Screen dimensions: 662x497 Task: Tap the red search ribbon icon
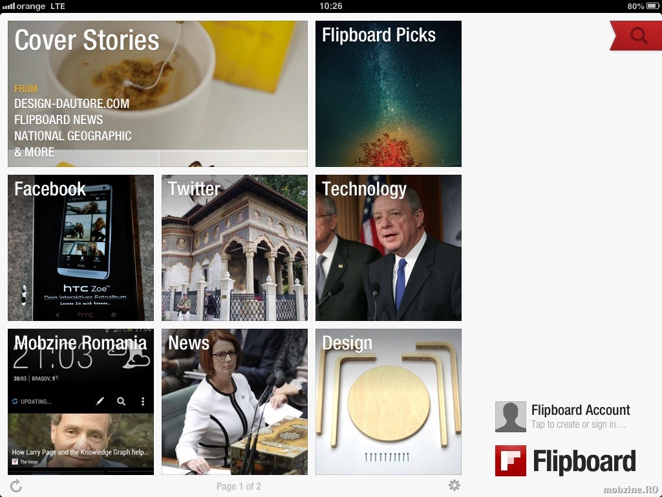(636, 36)
